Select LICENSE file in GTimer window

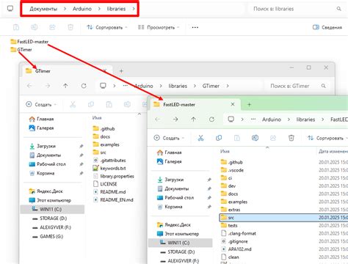[105, 184]
